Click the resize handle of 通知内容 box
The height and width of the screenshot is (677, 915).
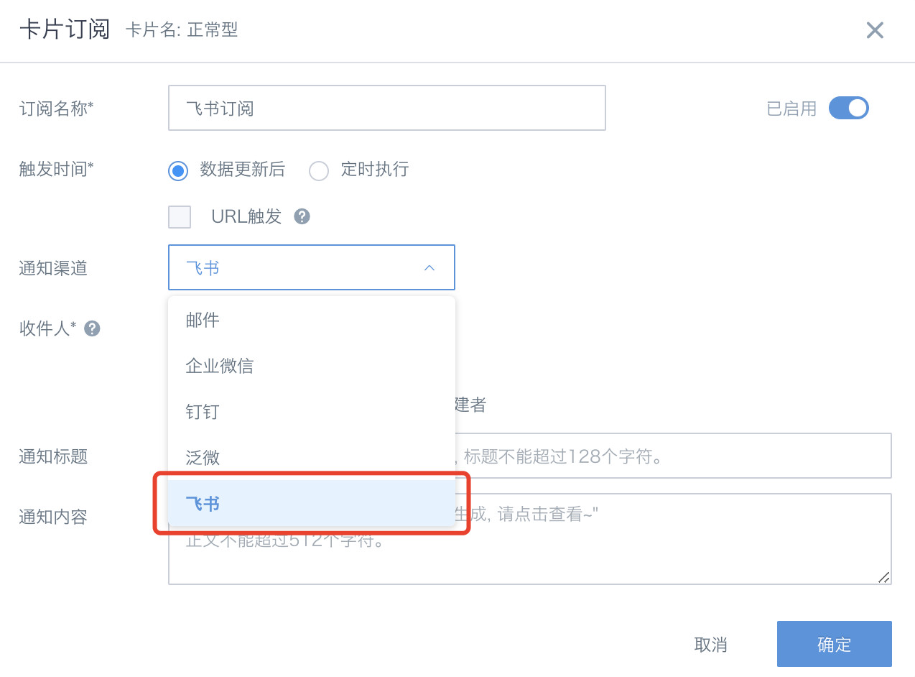pos(884,577)
